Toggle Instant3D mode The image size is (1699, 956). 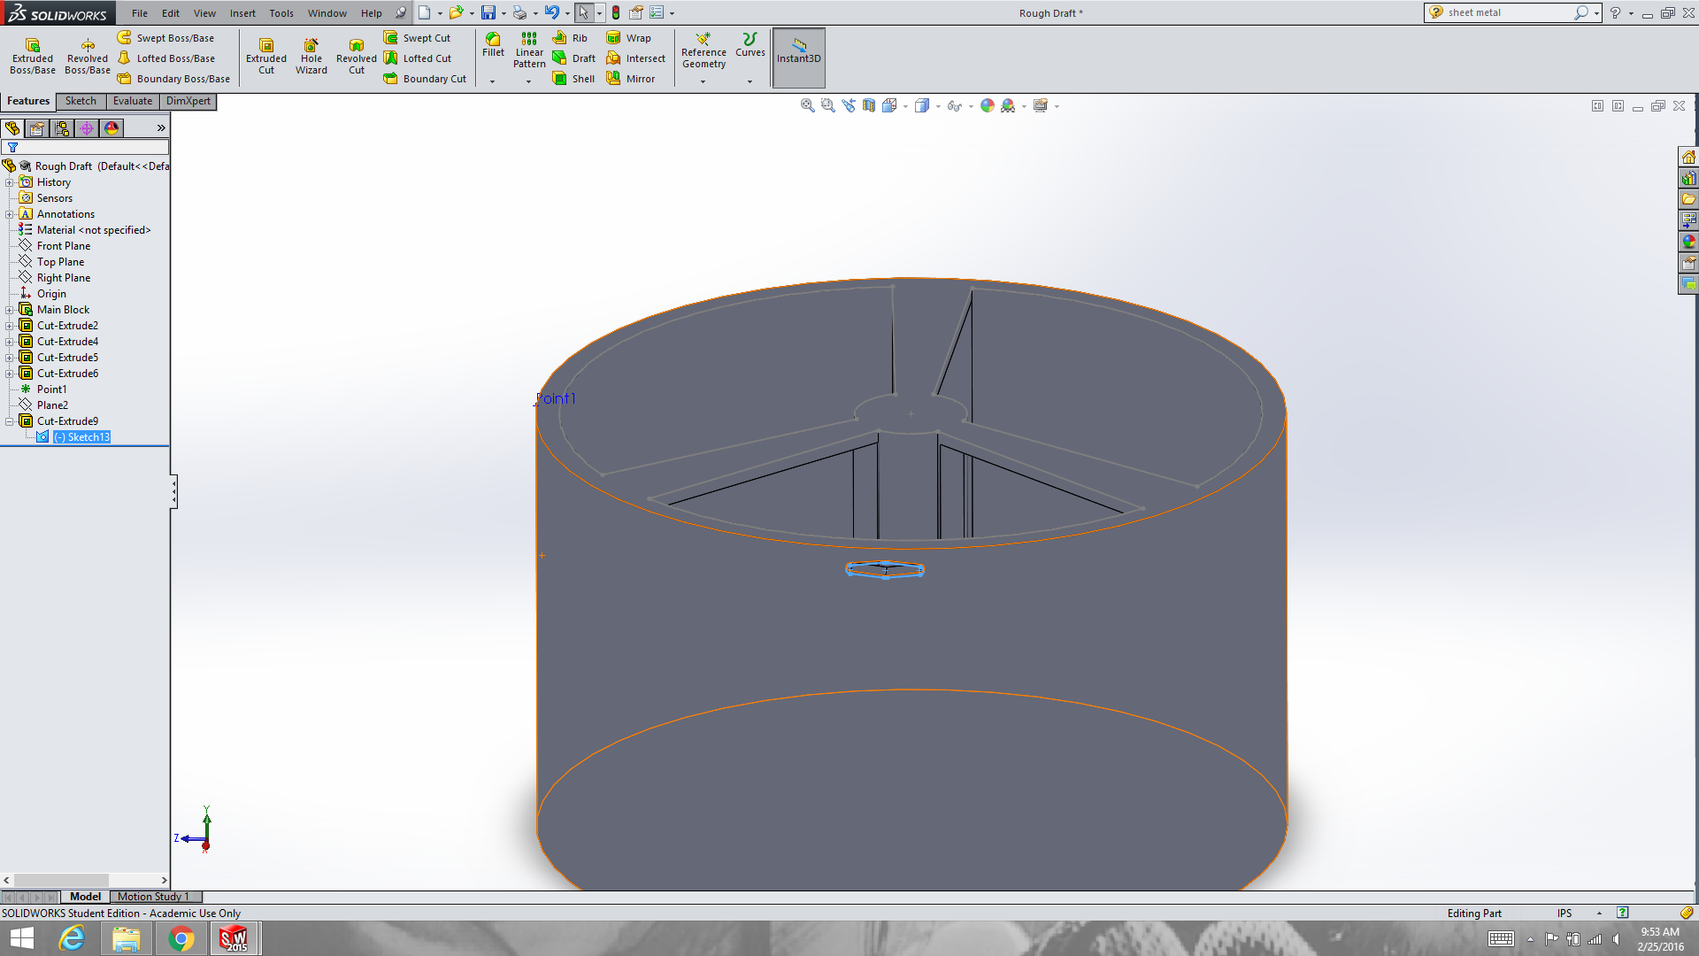pos(798,57)
